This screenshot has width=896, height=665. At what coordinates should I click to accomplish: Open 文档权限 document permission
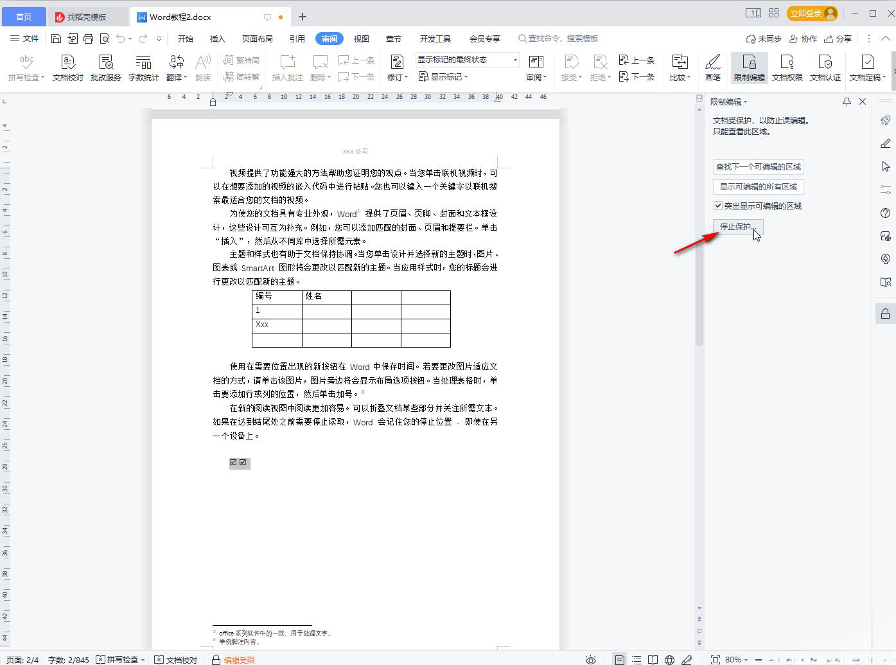tap(787, 67)
